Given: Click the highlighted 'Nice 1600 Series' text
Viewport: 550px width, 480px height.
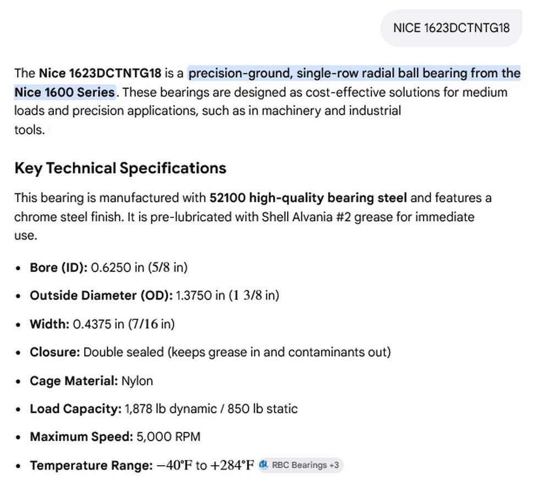Looking at the screenshot, I should point(64,92).
